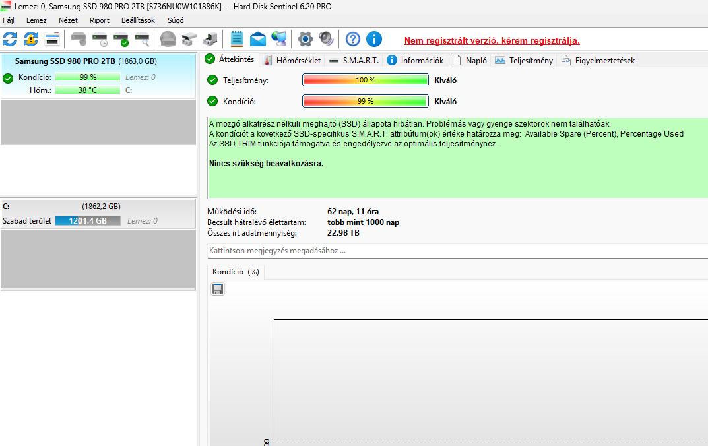This screenshot has width=708, height=446.
Task: Switch to the Teljesítmény tab
Action: [x=524, y=60]
